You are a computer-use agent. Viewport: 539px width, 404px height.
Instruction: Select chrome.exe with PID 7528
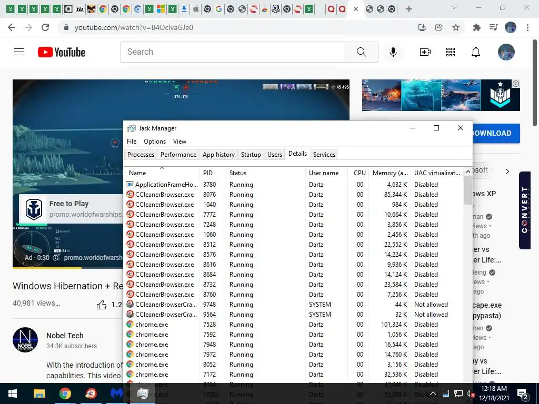tap(294, 324)
